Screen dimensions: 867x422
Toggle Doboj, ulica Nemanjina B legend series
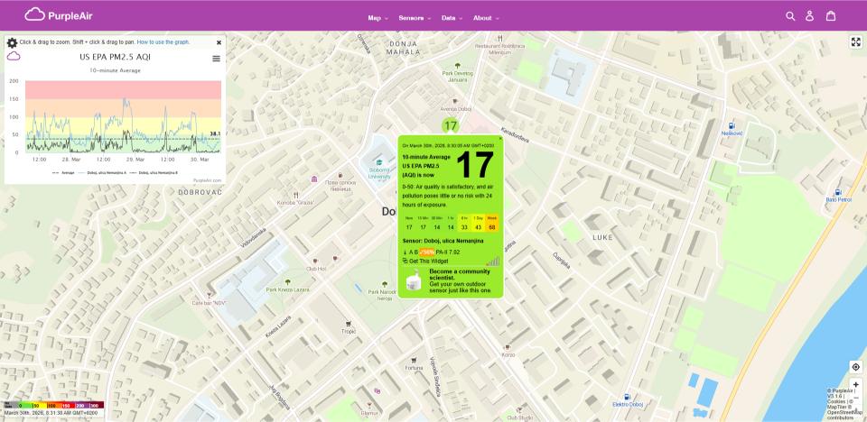(154, 173)
